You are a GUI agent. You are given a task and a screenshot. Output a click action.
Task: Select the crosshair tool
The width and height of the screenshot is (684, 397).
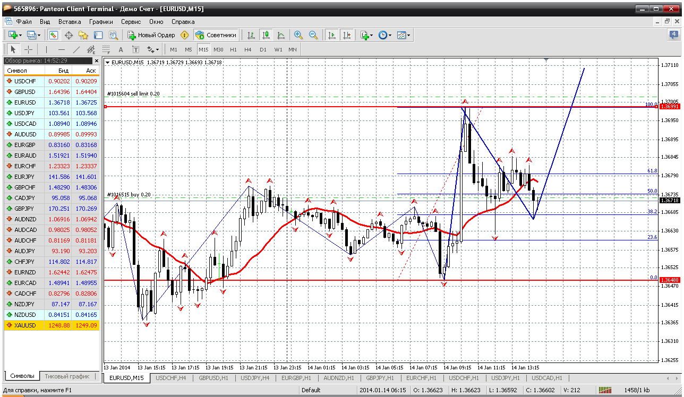click(x=28, y=49)
